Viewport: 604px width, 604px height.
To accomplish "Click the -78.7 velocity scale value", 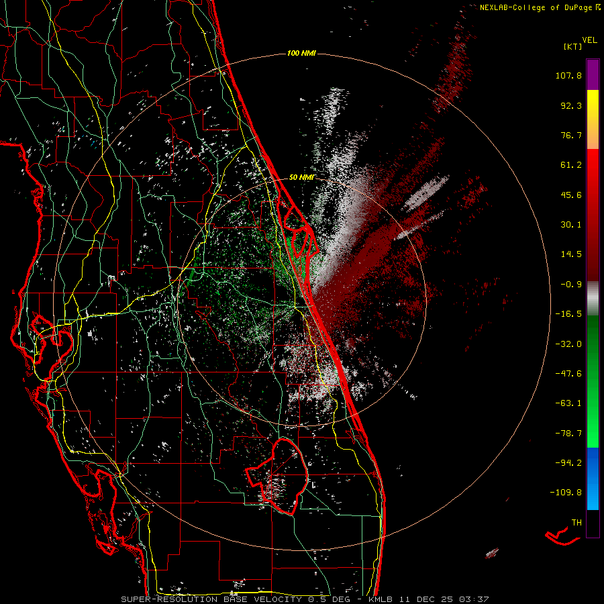I will click(x=568, y=434).
